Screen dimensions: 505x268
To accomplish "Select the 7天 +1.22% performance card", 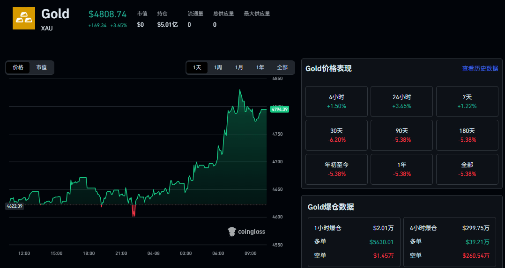I will click(x=467, y=101).
